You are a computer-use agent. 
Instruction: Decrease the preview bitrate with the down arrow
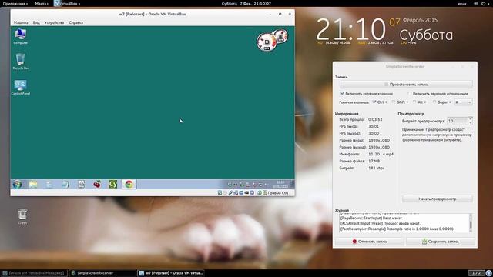click(x=471, y=123)
